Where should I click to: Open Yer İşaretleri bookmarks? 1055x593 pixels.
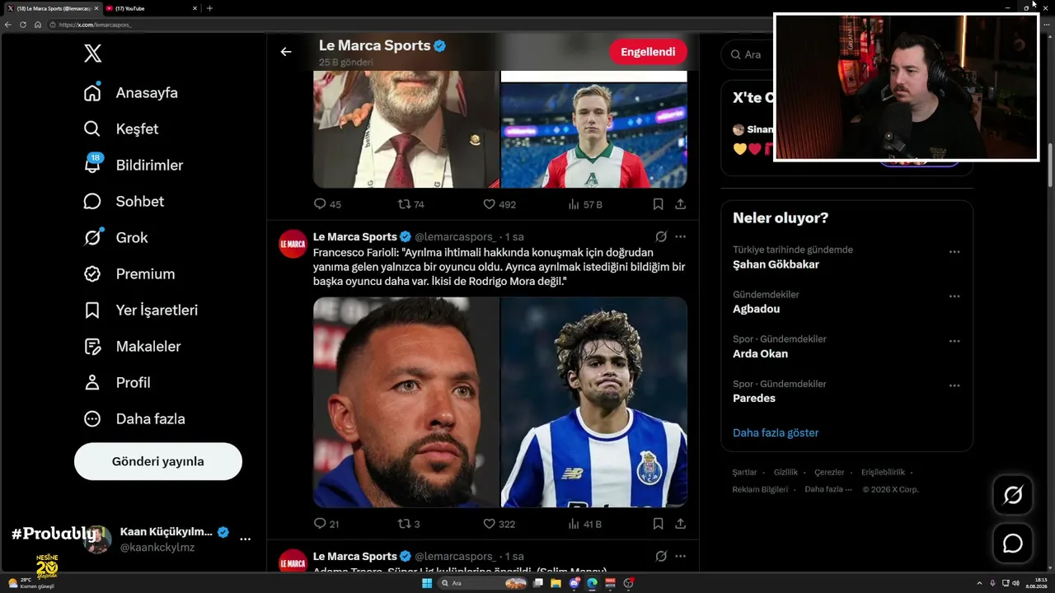pos(141,311)
